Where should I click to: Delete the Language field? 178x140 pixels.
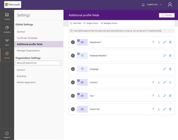170,69
